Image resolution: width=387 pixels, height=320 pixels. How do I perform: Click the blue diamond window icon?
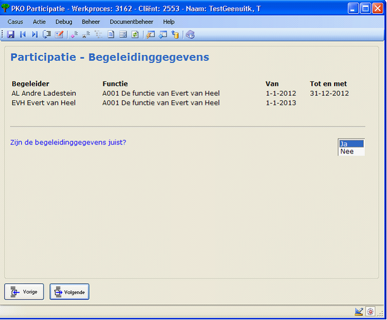[x=163, y=35]
